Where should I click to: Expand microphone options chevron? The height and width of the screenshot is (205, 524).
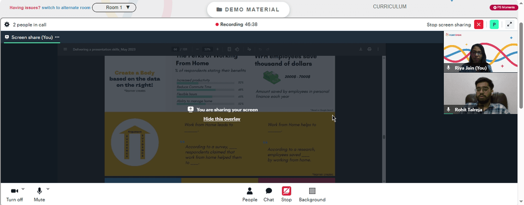point(48,189)
